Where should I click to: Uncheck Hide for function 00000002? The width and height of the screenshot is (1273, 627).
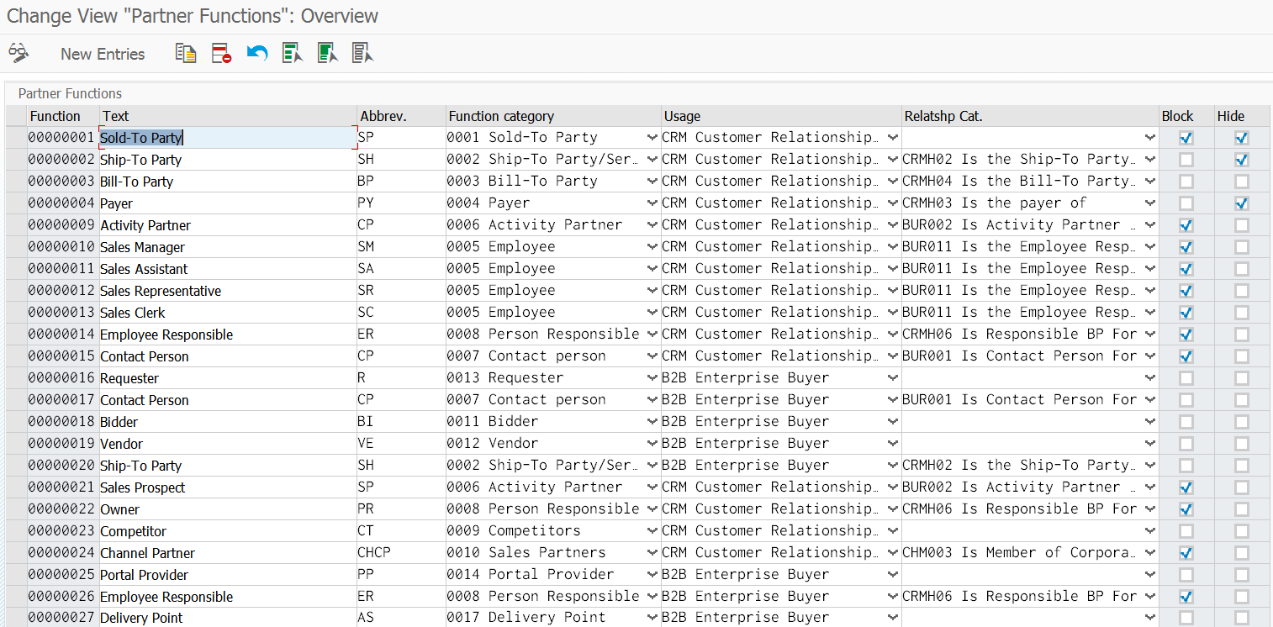click(x=1241, y=160)
